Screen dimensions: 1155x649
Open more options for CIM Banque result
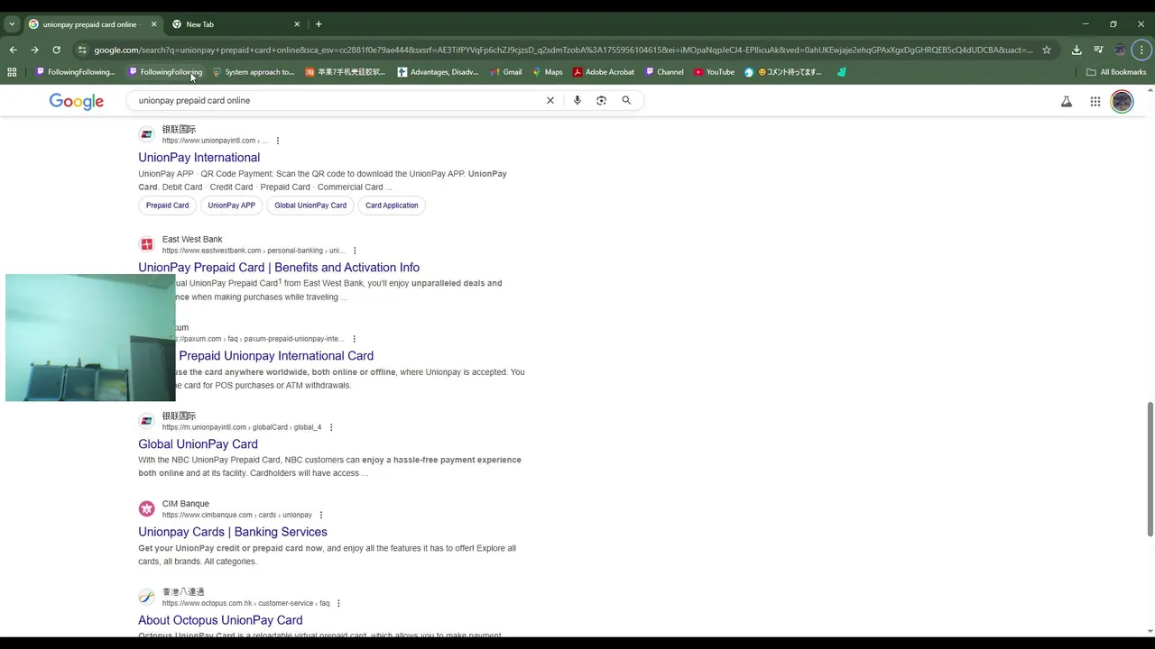[321, 516]
